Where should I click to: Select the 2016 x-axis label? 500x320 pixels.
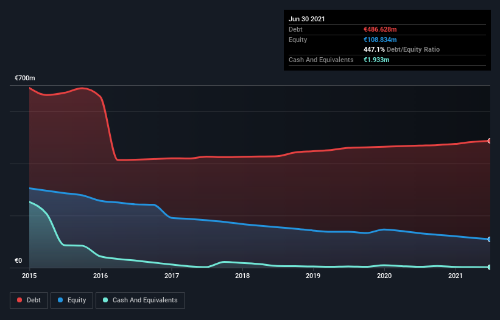click(100, 276)
